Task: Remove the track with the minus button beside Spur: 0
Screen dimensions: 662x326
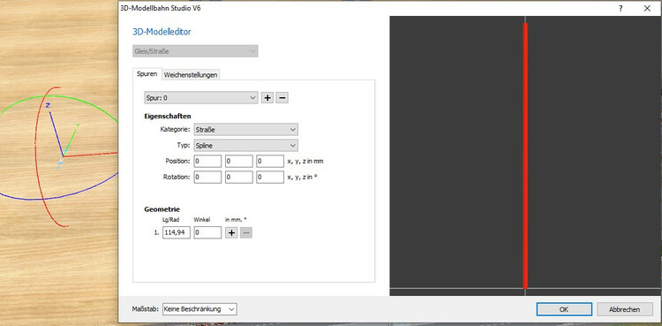Action: (282, 98)
